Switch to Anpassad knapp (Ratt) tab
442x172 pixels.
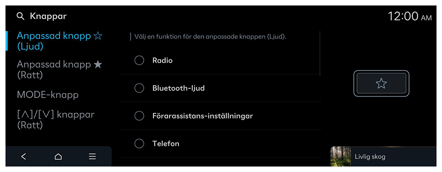tap(59, 70)
